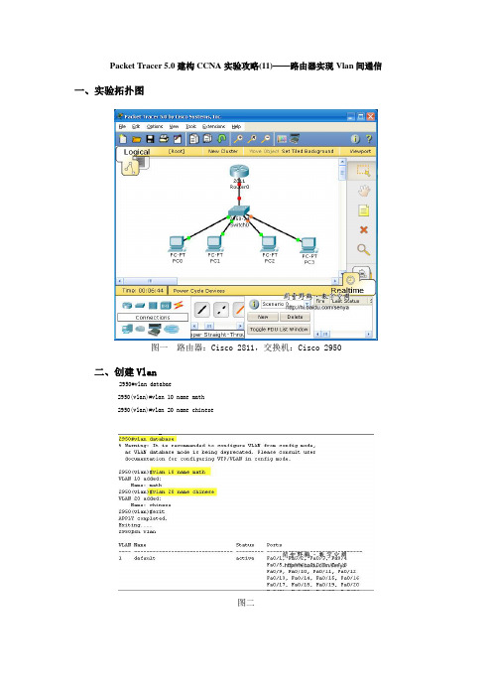Click the Paste toolbar icon
The width and height of the screenshot is (492, 697).
pos(207,139)
